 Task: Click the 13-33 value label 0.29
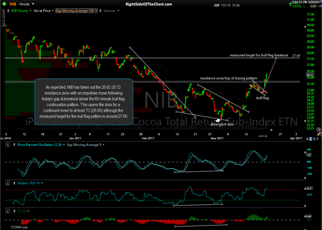pyautogui.click(x=309, y=216)
